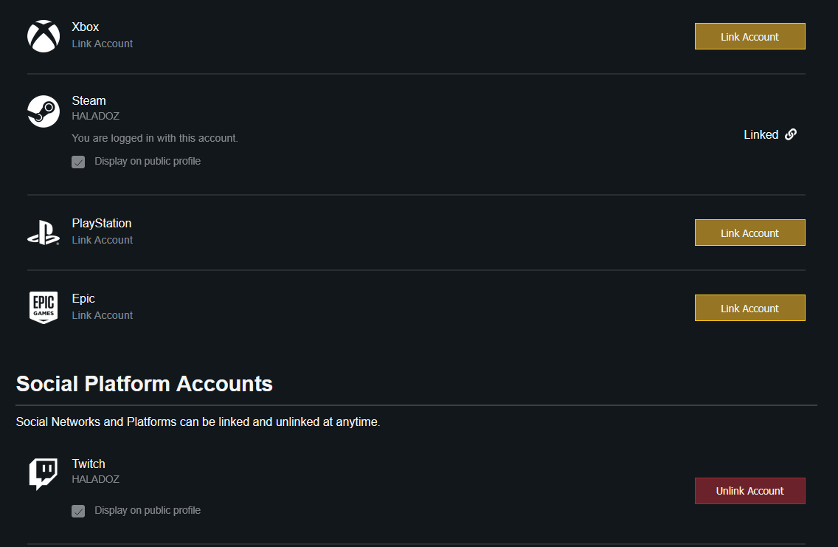Click the Twitch logo icon
The height and width of the screenshot is (547, 838).
(44, 474)
